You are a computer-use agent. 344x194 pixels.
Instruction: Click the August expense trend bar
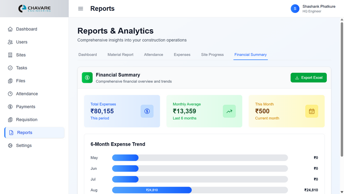pyautogui.click(x=152, y=190)
